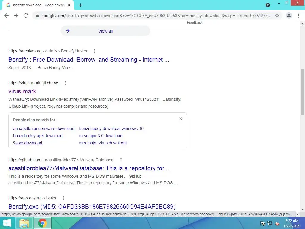Open more options for the archive.org result
Viewport: 305px width, 229px height.
pyautogui.click(x=95, y=51)
